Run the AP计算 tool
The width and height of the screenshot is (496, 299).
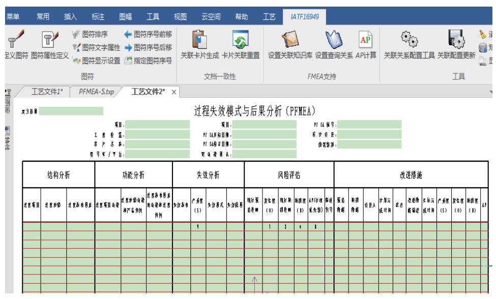(365, 40)
